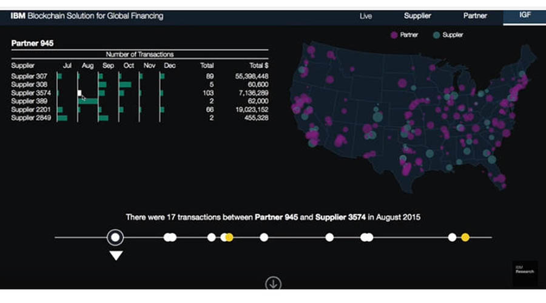The width and height of the screenshot is (546, 303).
Task: Click Supplier 307 row label
Action: click(x=29, y=76)
